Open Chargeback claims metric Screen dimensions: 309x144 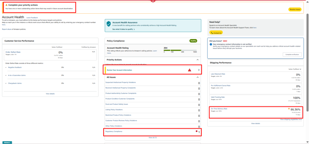15,83
